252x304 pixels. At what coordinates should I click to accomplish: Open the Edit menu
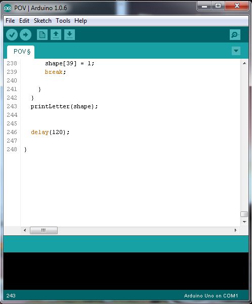click(x=24, y=21)
